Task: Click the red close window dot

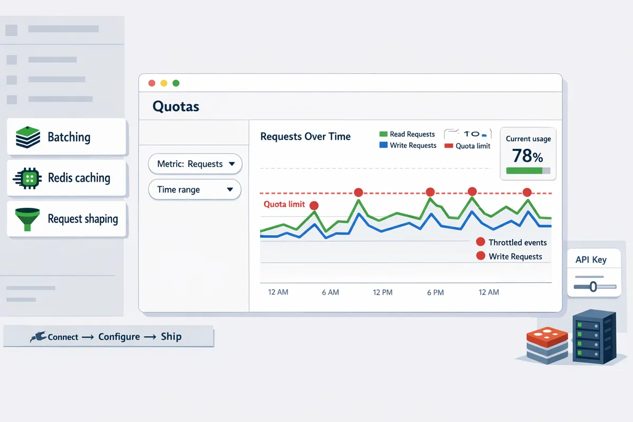Action: (x=152, y=83)
